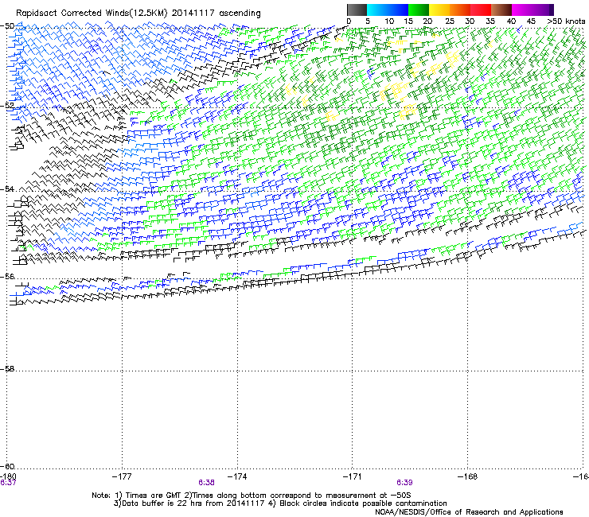Screen dimensions: 589x517
Task: Click the purple '6:37' time stamp
Action: click(8, 483)
